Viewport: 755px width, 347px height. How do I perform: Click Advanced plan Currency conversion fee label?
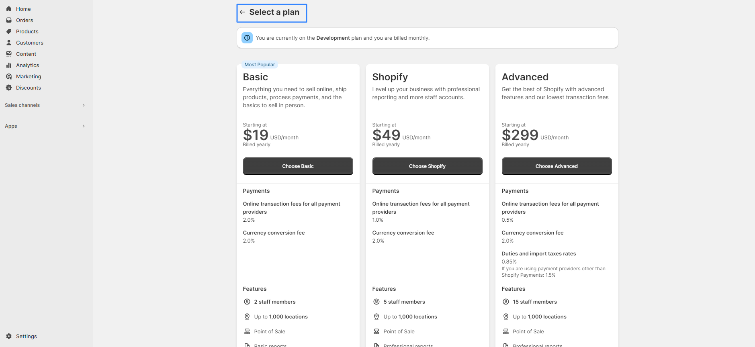(532, 233)
